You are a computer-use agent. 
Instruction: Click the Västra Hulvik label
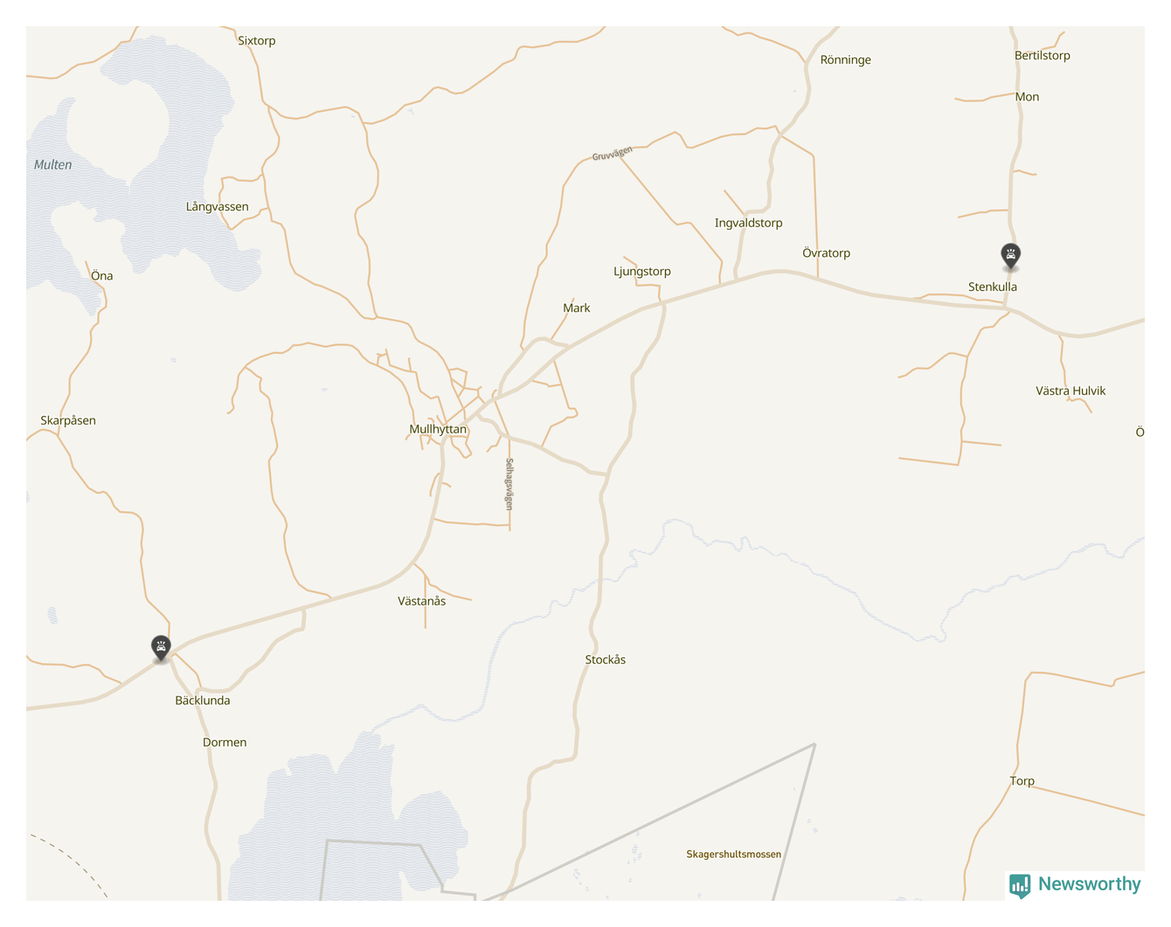pyautogui.click(x=1071, y=391)
